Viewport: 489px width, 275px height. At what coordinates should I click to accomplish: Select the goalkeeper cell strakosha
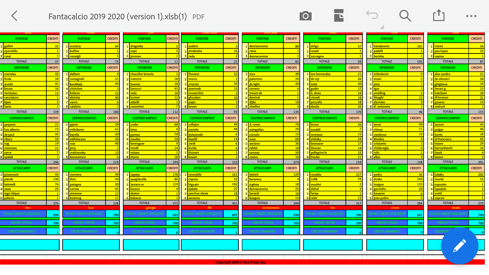[x=206, y=51]
